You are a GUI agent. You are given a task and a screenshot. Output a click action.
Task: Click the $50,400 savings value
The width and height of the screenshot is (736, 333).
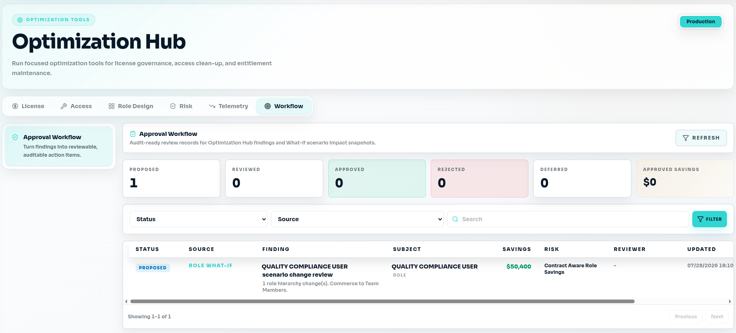[519, 266]
